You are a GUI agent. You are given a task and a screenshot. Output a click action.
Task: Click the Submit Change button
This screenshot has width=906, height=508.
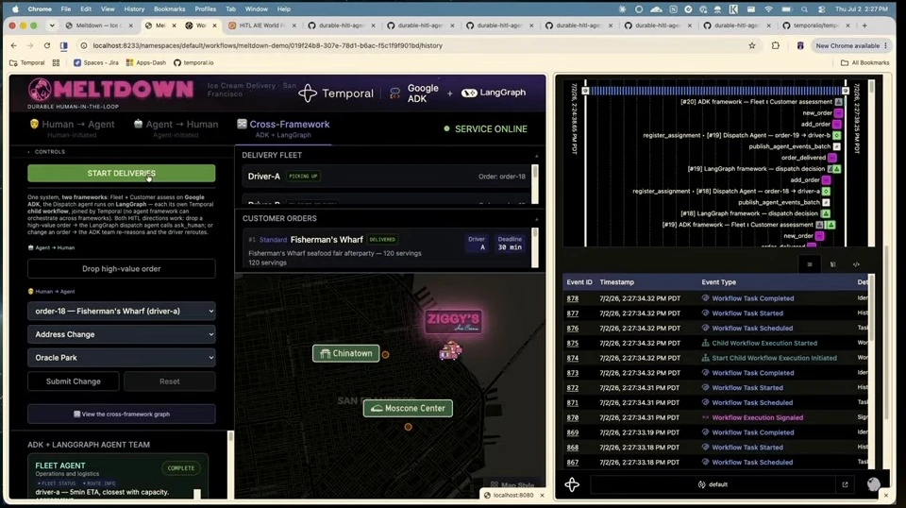74,381
